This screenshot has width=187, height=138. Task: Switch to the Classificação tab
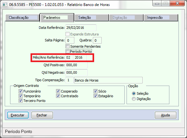click(x=22, y=18)
